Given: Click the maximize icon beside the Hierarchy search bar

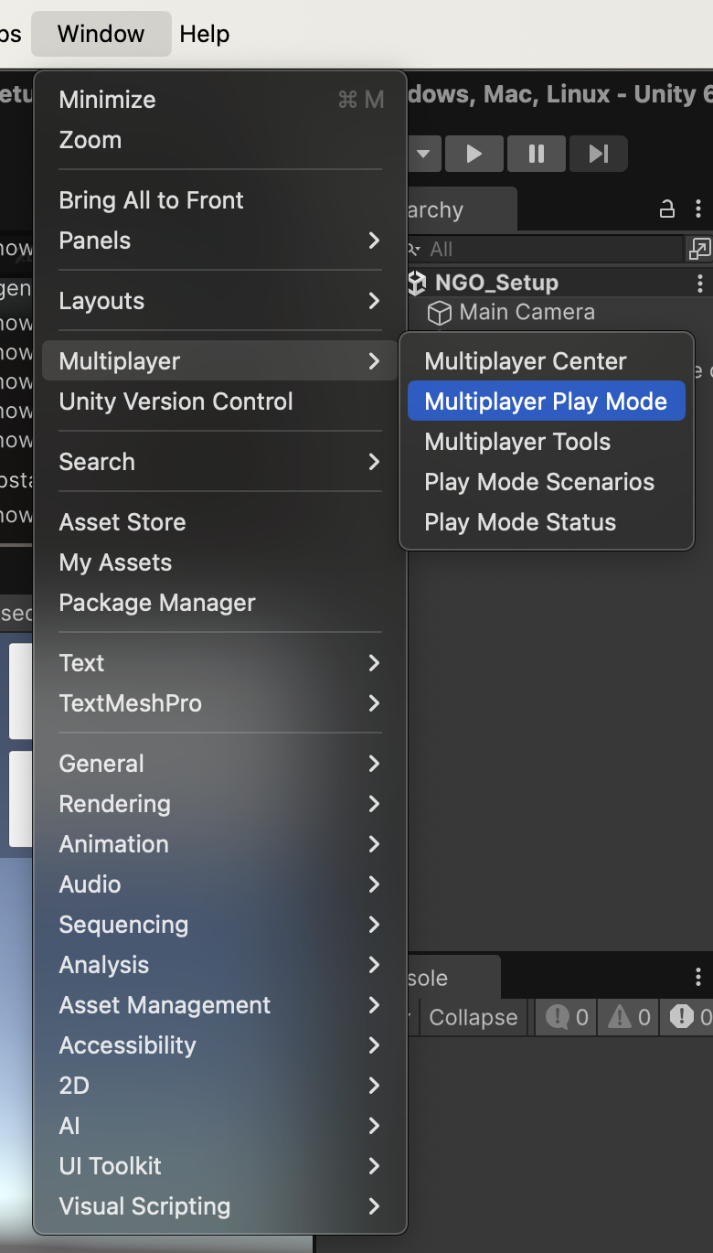Looking at the screenshot, I should click(699, 248).
